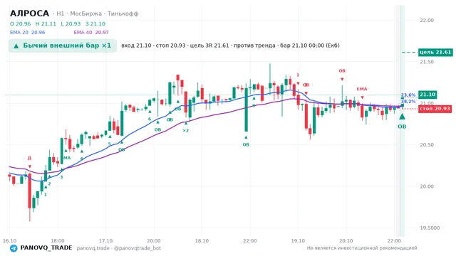Click the 22.00 price axis label

(x=427, y=21)
